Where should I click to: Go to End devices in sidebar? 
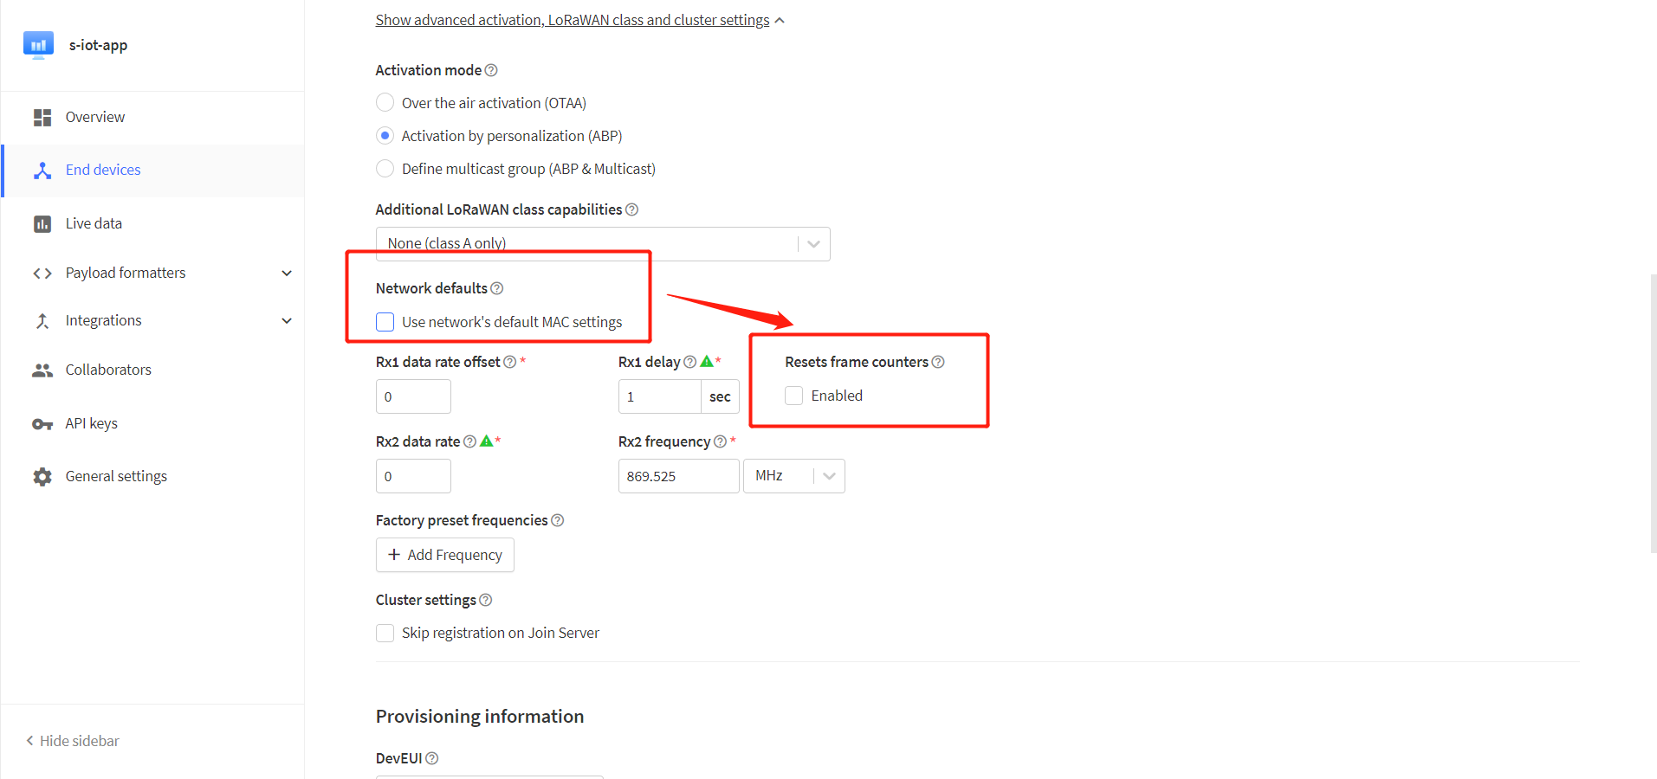coord(103,171)
